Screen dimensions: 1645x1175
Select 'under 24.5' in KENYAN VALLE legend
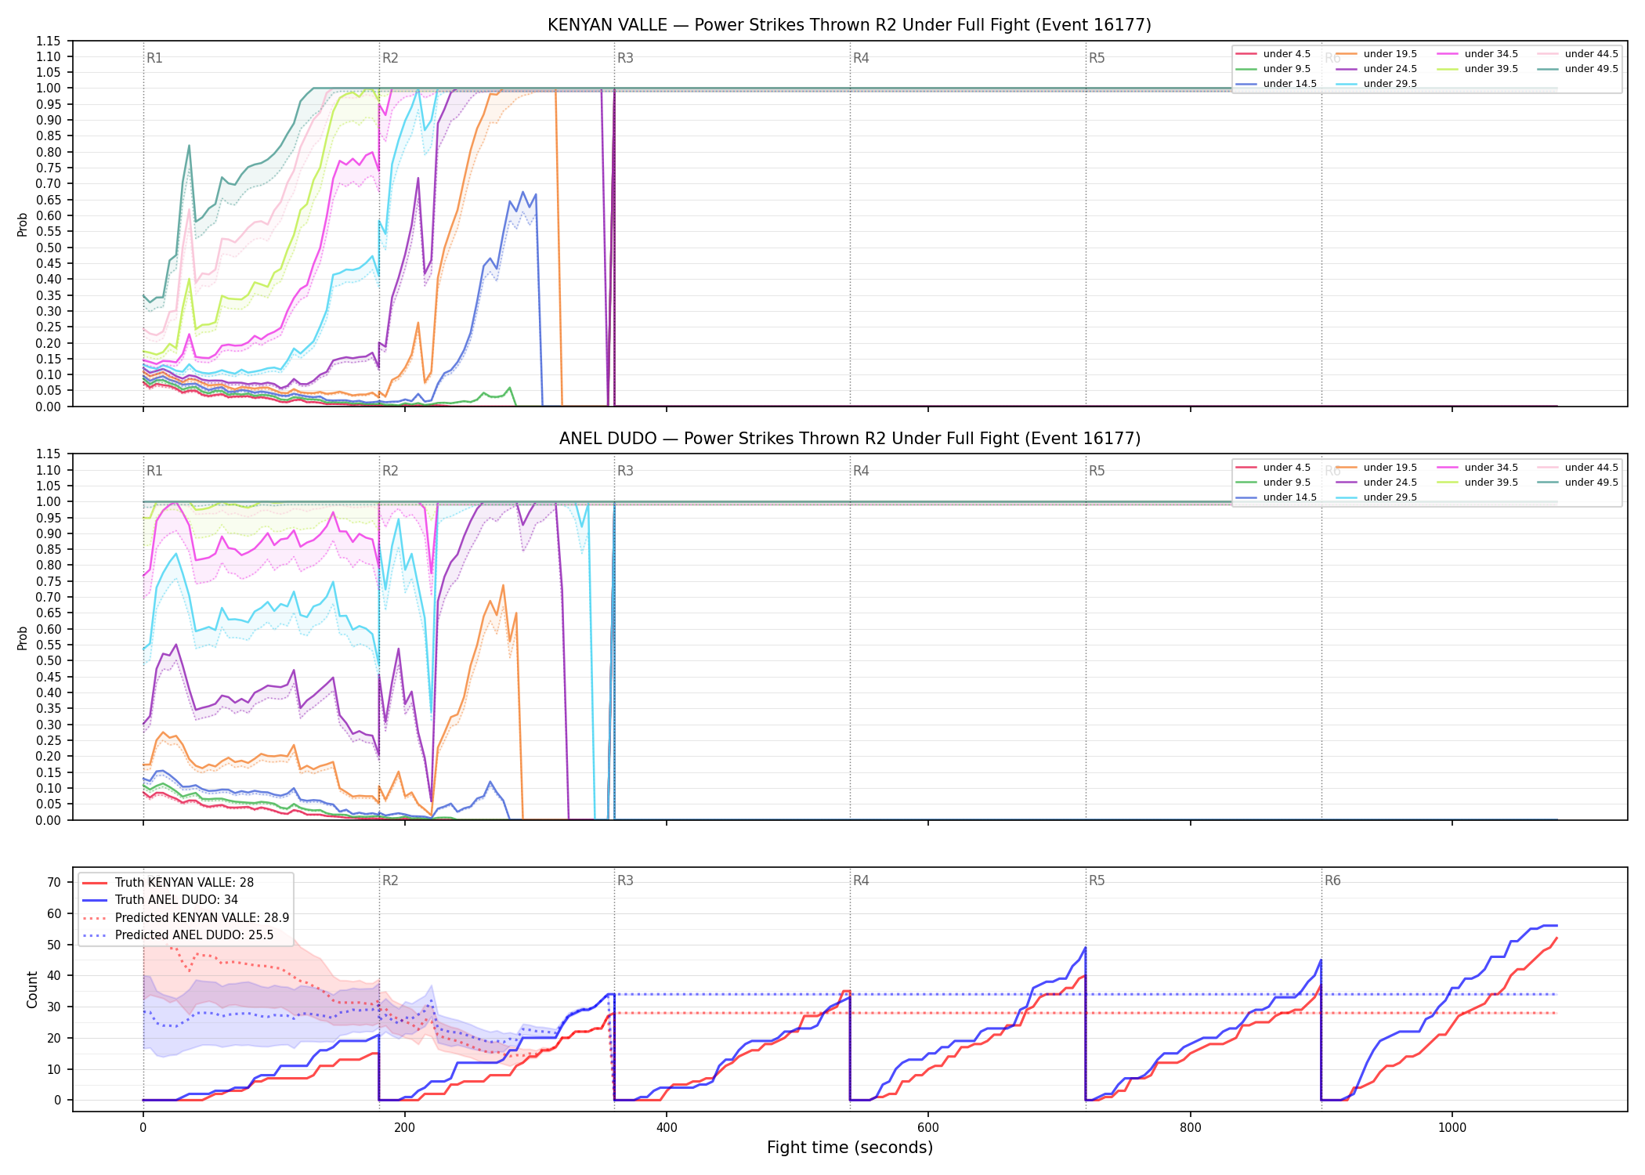point(1376,69)
